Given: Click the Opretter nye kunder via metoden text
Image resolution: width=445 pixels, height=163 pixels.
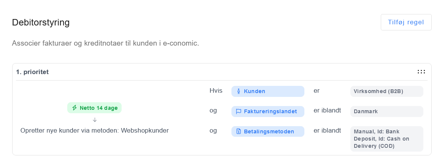Looking at the screenshot, I should tap(95, 130).
